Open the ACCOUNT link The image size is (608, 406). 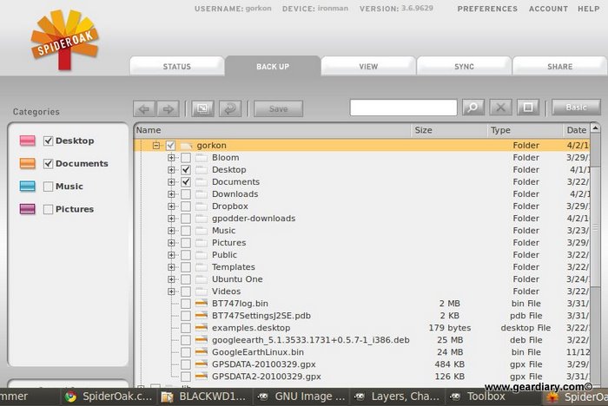(548, 9)
